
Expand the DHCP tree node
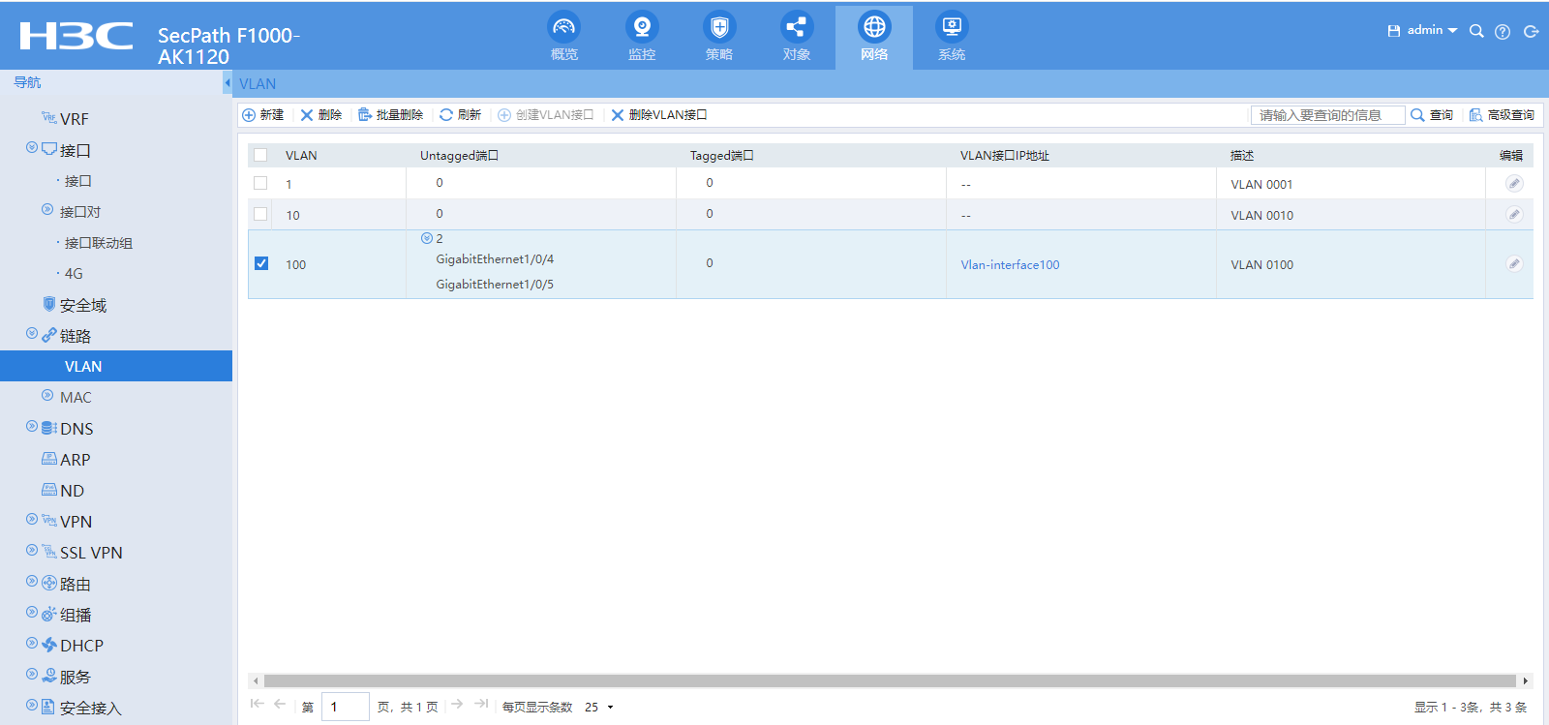tap(32, 644)
